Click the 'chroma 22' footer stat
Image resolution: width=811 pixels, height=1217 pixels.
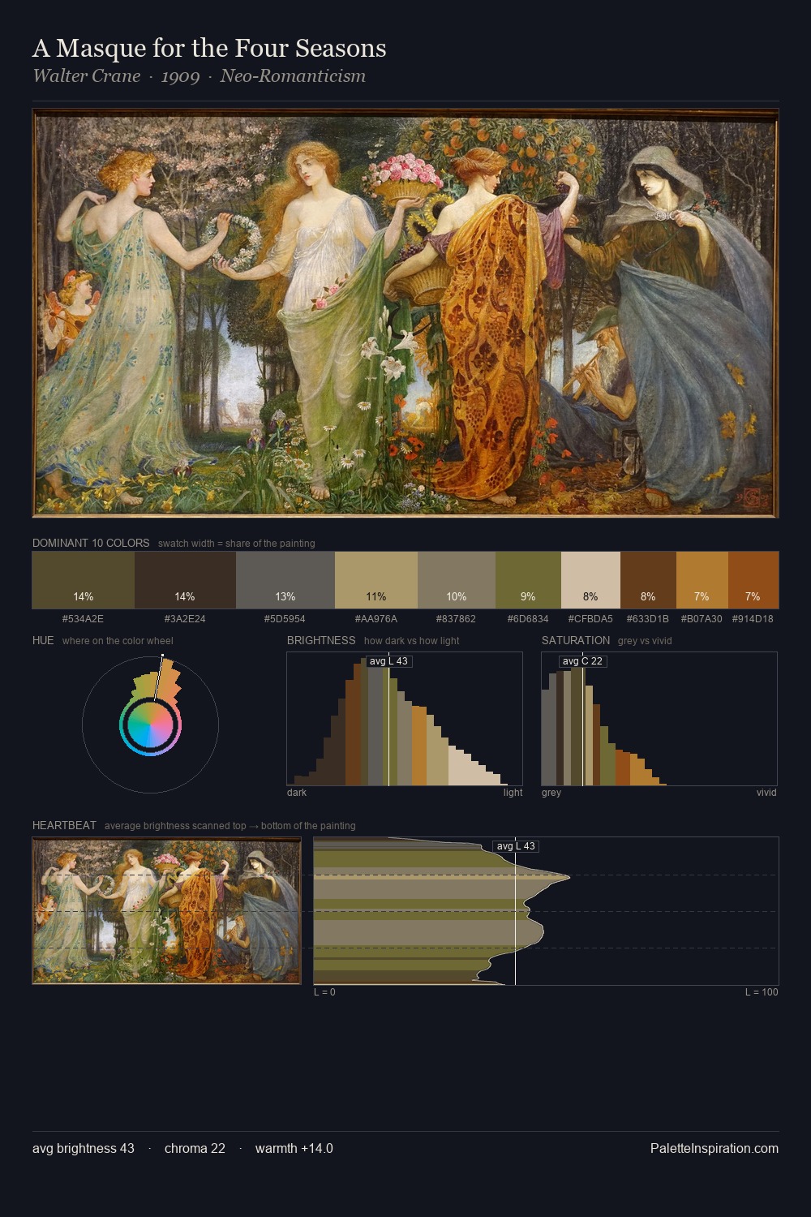[195, 1148]
